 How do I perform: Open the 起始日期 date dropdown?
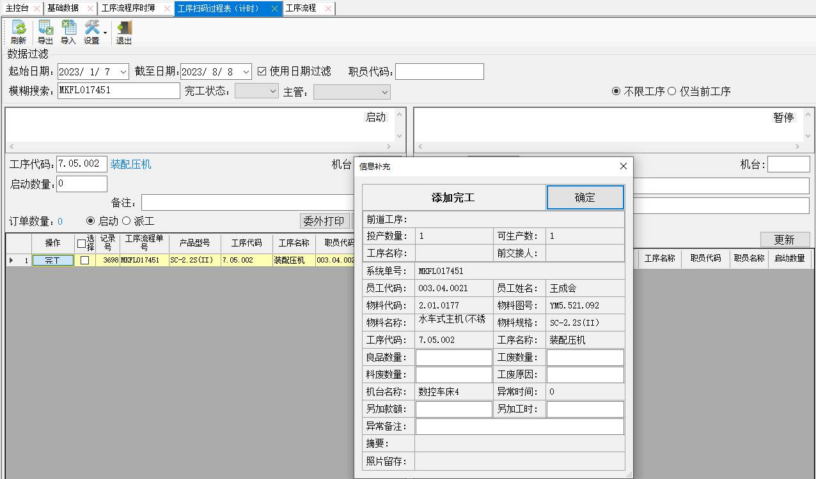click(123, 72)
